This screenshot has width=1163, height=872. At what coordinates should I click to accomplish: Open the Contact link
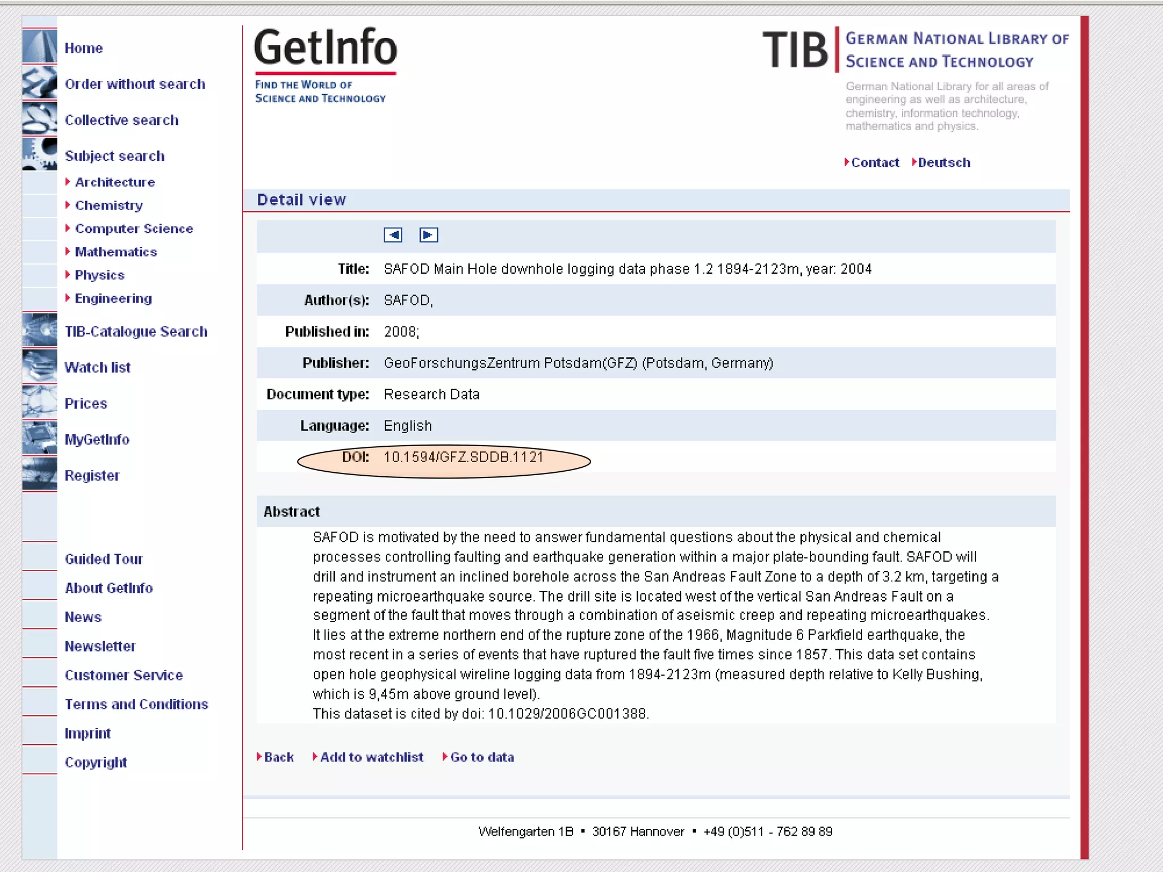pyautogui.click(x=875, y=163)
